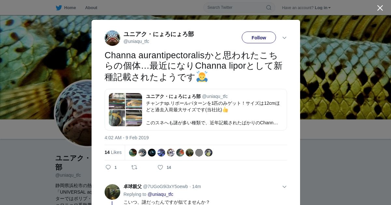Open the quoted tweet's fish photo thumbnails
This screenshot has height=205, width=391.
coord(125,110)
